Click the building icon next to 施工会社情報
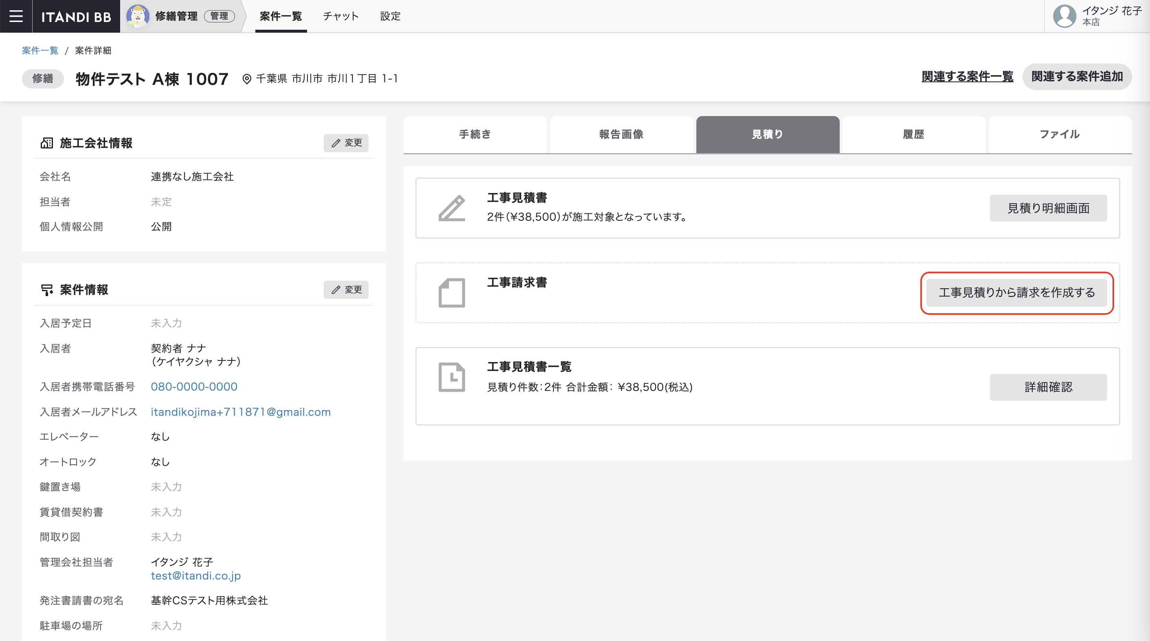The image size is (1150, 641). [x=46, y=143]
